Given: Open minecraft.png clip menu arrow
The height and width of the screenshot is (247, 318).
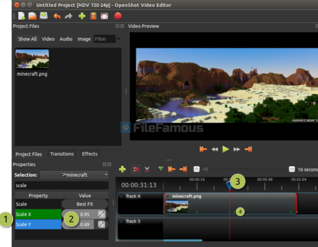Looking at the screenshot, I should tap(168, 196).
